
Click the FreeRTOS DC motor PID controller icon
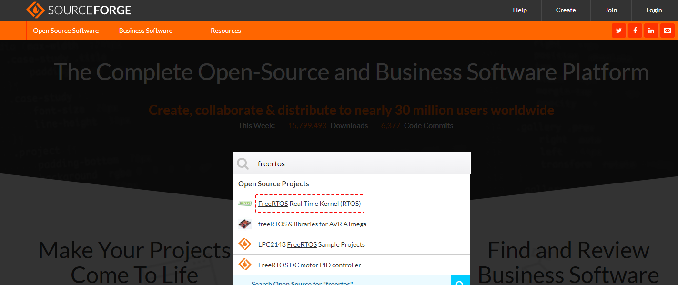pos(245,265)
